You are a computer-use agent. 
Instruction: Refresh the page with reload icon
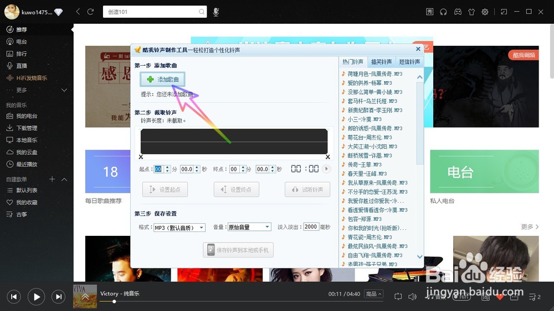click(x=90, y=12)
